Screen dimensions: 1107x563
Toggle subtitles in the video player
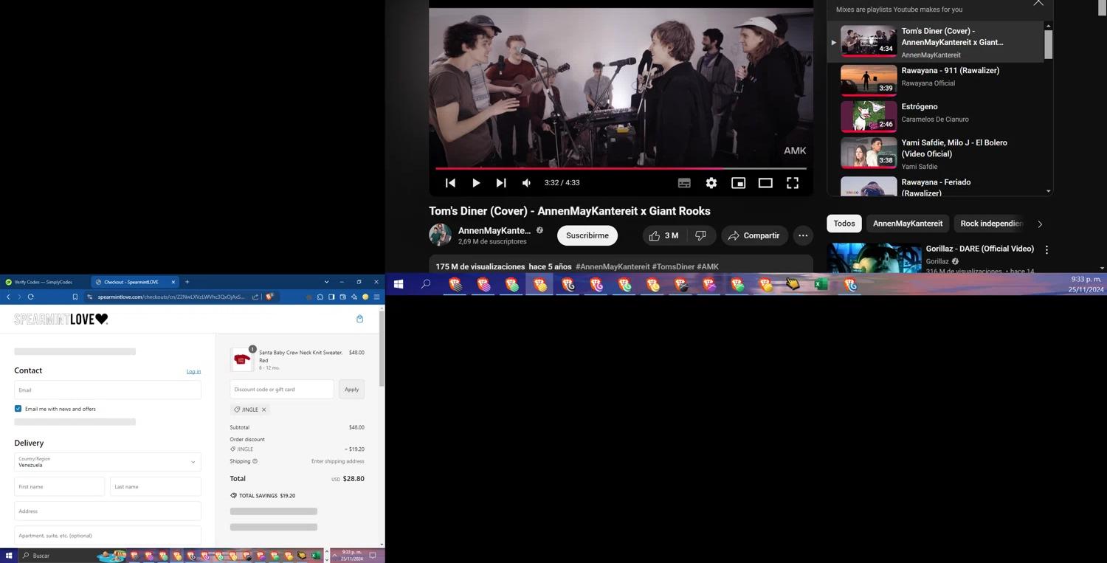pos(684,183)
